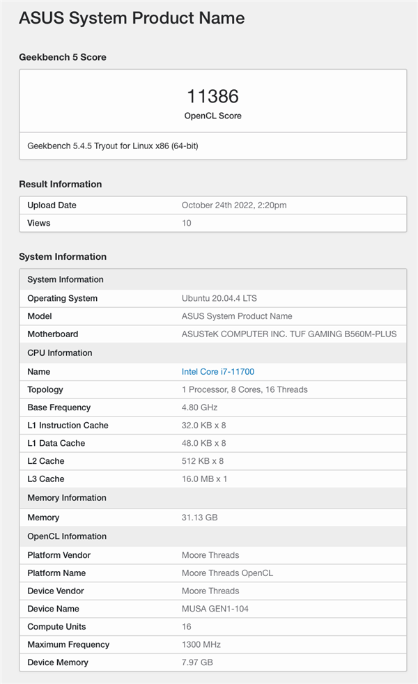Click the Ubuntu 20.04.4 LTS value

point(219,298)
